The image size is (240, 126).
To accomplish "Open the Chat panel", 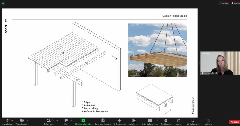I will pos(66,122).
